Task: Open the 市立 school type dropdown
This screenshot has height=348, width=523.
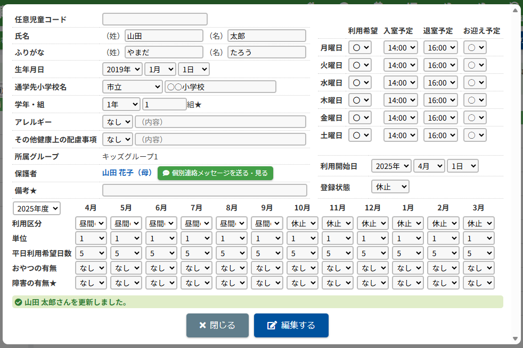Action: coord(132,87)
